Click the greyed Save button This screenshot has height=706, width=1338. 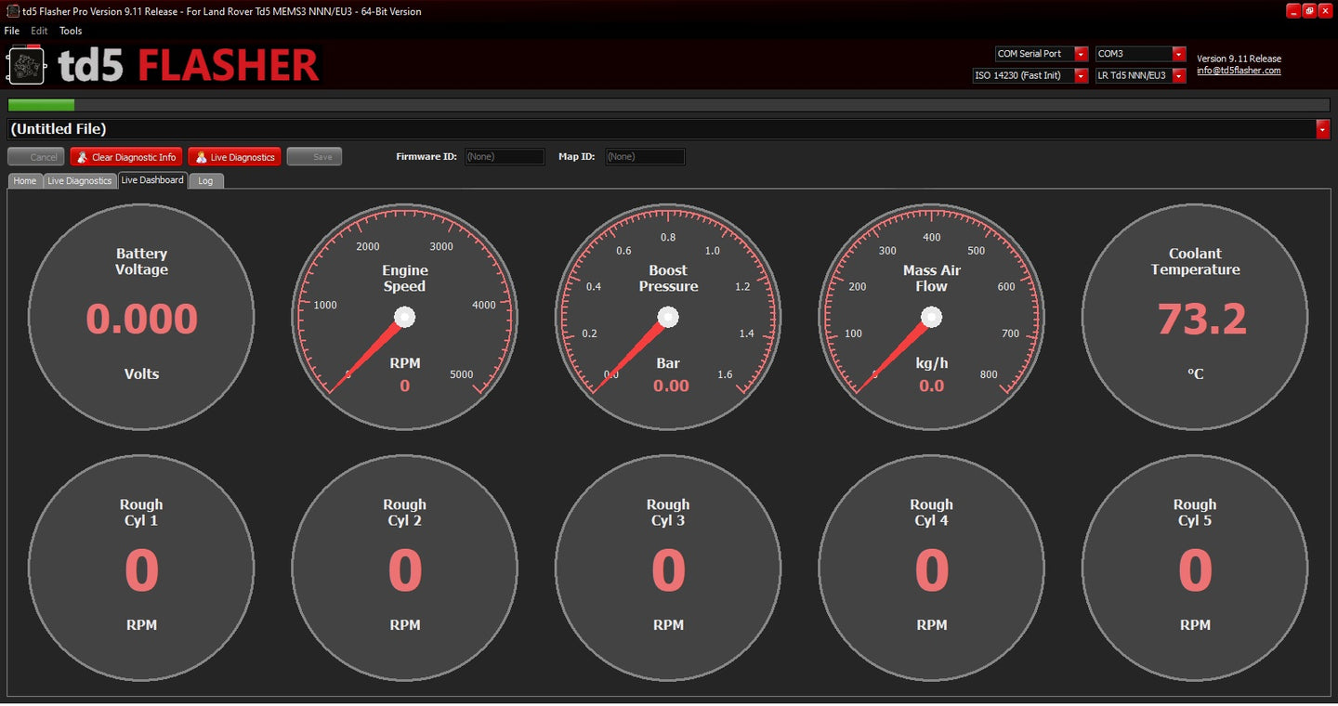pos(314,157)
